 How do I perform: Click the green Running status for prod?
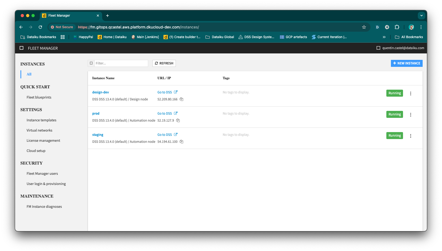[394, 114]
